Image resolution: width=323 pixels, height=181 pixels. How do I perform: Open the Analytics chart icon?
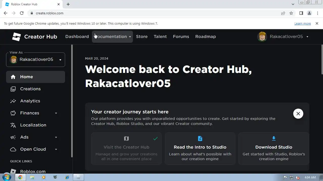click(13, 101)
